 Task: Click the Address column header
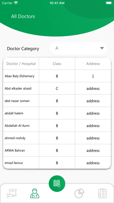(93, 64)
